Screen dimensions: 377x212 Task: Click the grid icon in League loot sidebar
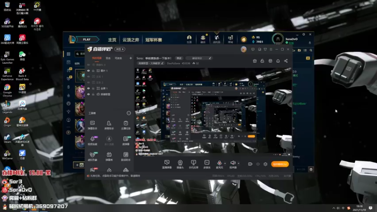click(x=68, y=54)
